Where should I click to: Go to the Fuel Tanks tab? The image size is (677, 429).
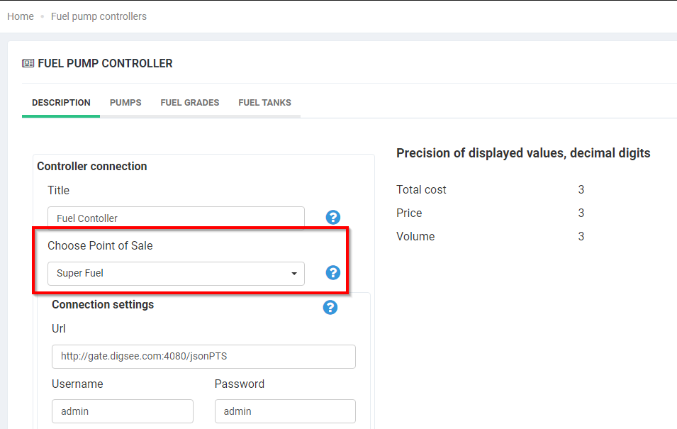click(264, 103)
